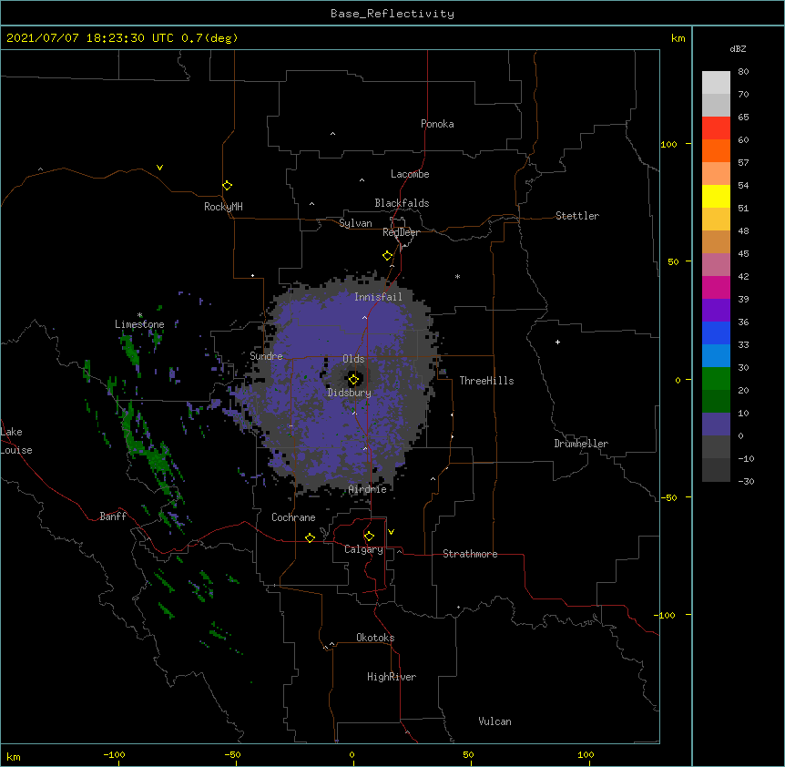
Task: Click the Olds town label
Action: point(353,359)
